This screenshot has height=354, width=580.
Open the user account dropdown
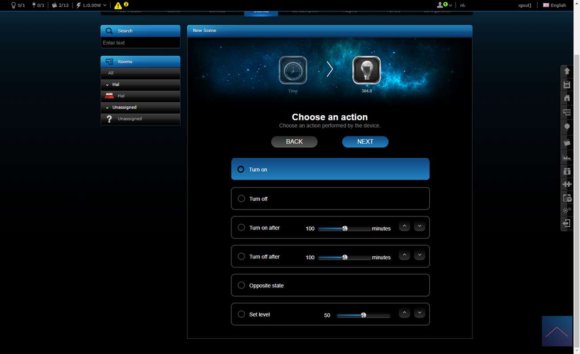(444, 5)
